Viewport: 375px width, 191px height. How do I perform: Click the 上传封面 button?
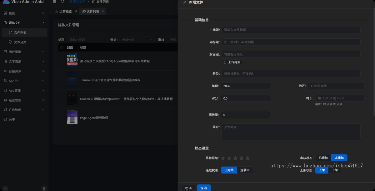[232, 62]
